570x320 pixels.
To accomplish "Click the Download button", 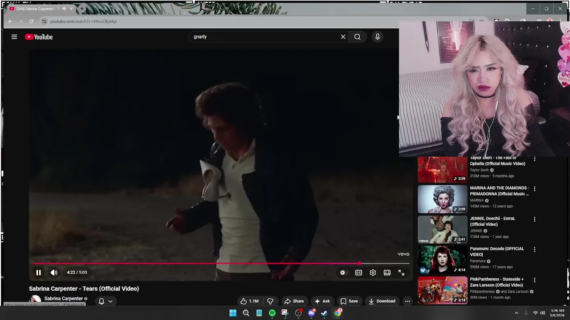I will 382,301.
